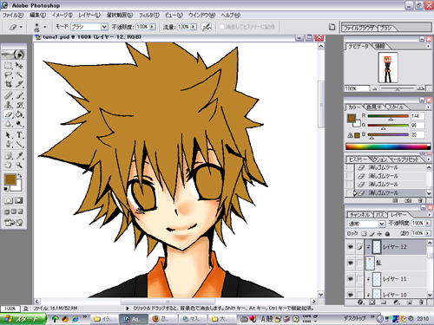
Task: Select the Pen tool
Action: tap(8, 145)
